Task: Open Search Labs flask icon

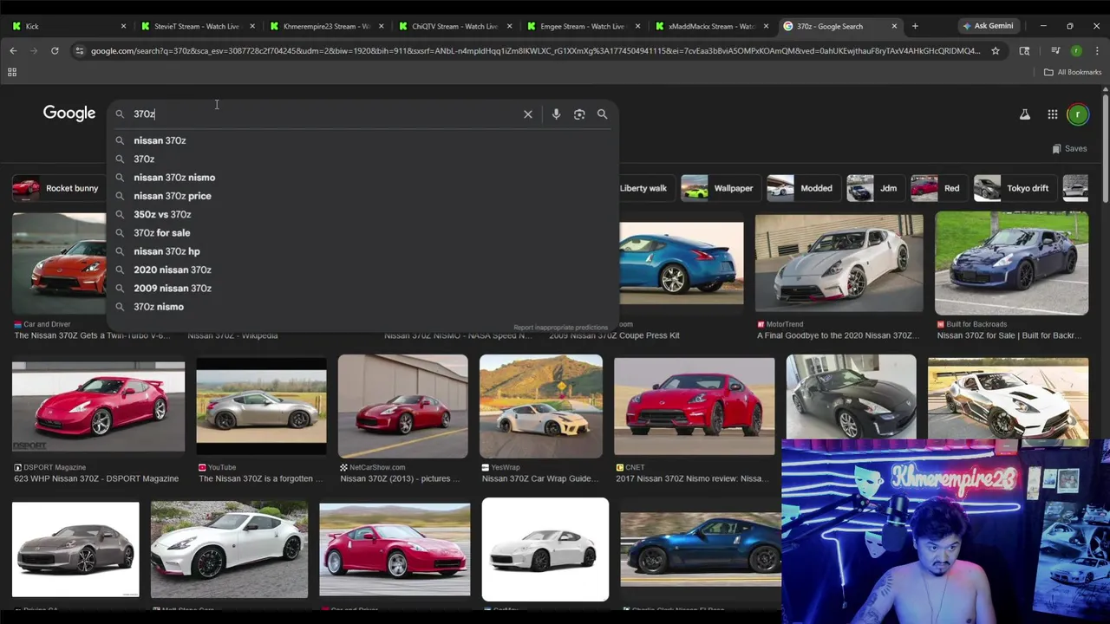Action: click(1025, 114)
